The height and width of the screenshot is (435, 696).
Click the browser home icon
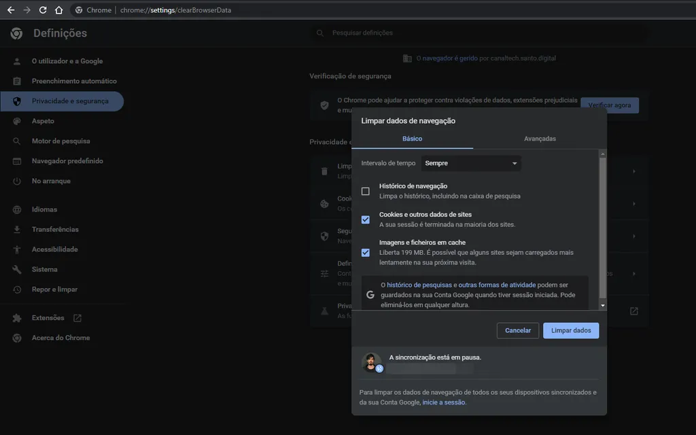click(x=59, y=10)
